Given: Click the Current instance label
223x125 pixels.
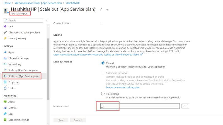Looking at the screenshot, I should (62, 23).
